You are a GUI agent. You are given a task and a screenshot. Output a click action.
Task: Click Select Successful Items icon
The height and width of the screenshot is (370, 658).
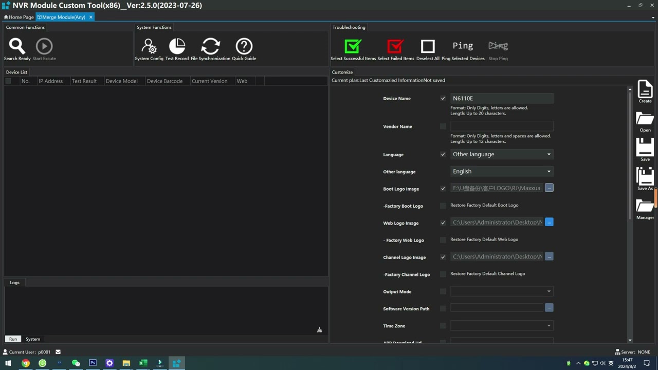[x=353, y=47]
